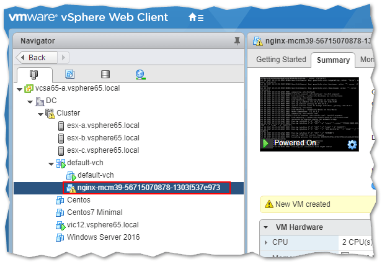Select the Centos7 Minimal VM
This screenshot has width=382, height=264.
tap(95, 212)
